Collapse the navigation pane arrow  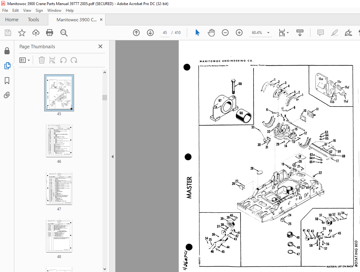pos(112,157)
